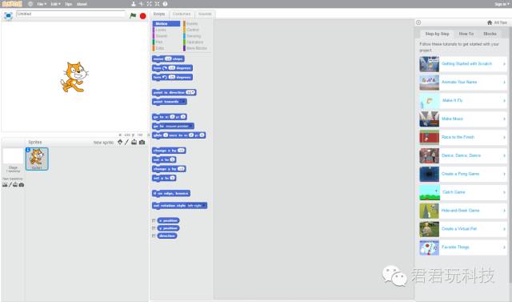
Task: Open the Hide-and-Seek Game tutorial
Action: click(x=462, y=211)
